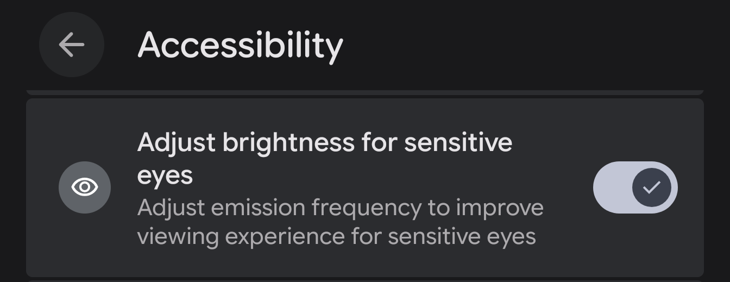
Task: Disable Adjust brightness for sensitive eyes toggle
Action: click(x=635, y=187)
